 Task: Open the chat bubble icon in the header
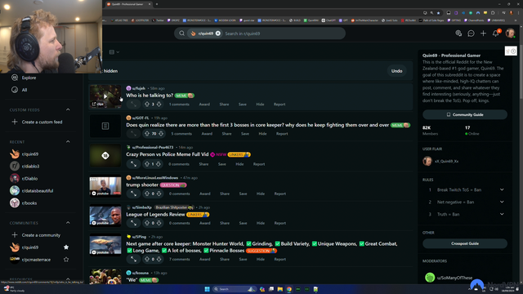[471, 33]
